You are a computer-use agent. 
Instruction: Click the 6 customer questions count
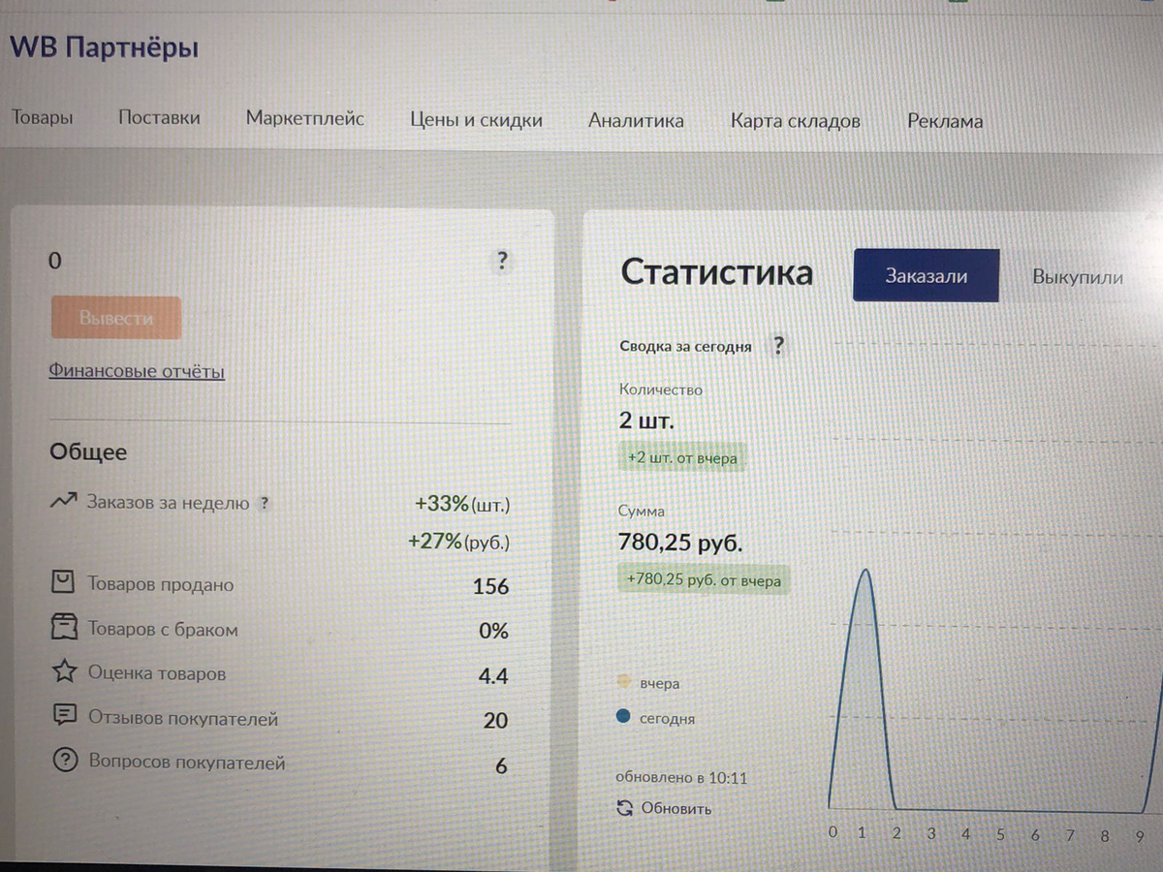501,765
